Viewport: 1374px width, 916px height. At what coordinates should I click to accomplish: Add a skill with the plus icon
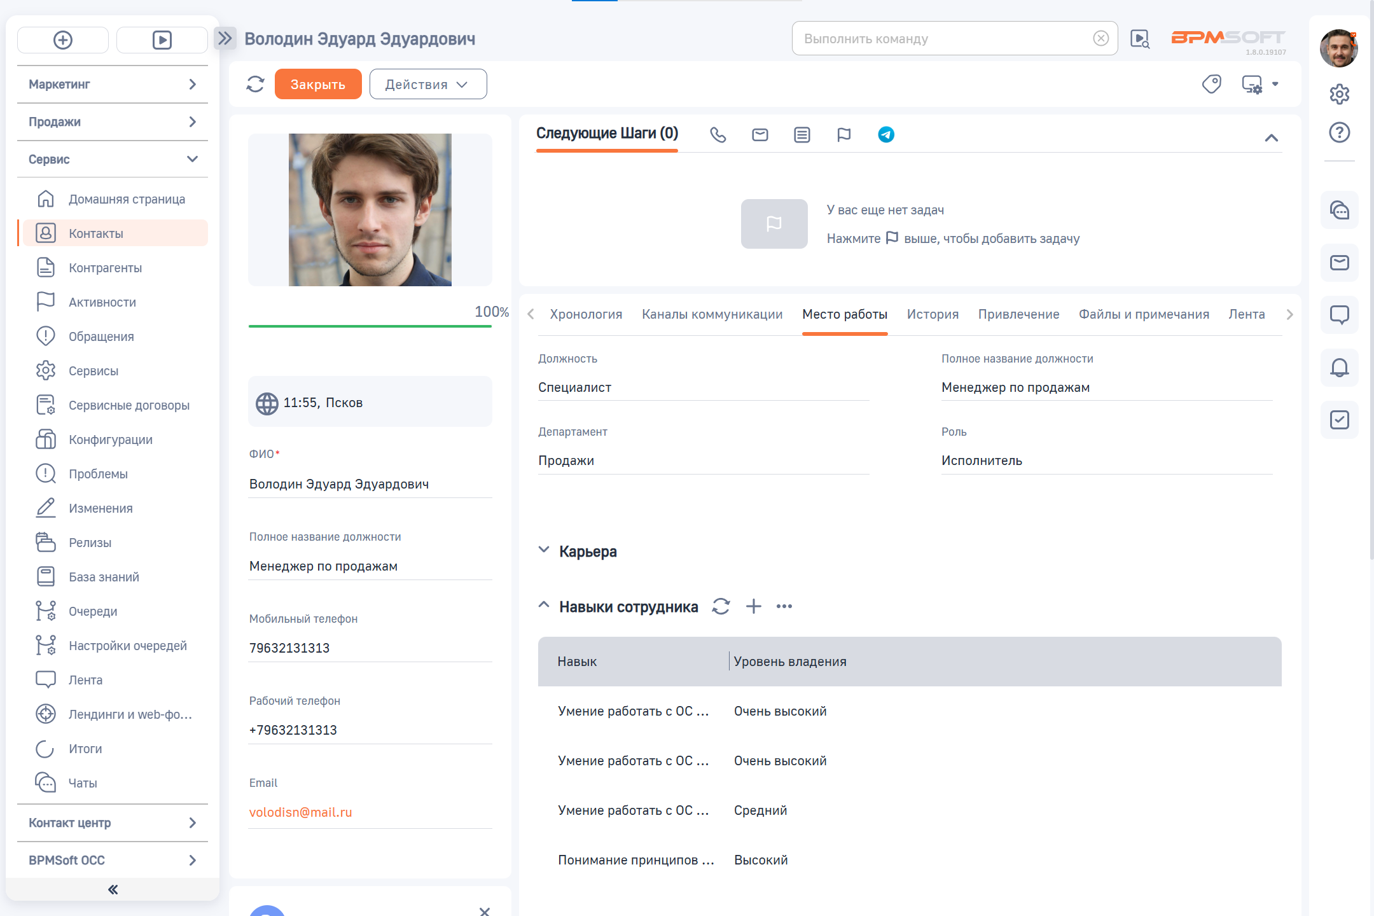753,606
